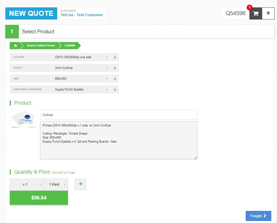The width and height of the screenshot is (277, 223).
Task: Open the Stock dropdown showing 3mm Corflute
Action: coord(81,68)
